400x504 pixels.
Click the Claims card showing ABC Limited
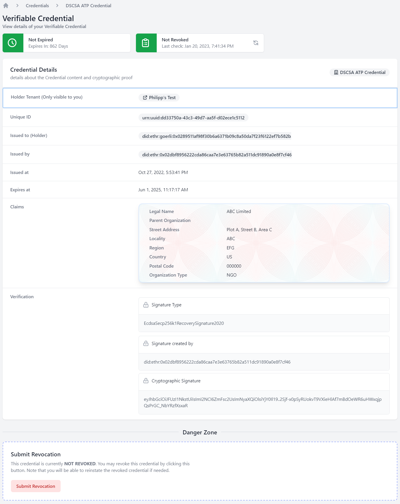(x=264, y=243)
